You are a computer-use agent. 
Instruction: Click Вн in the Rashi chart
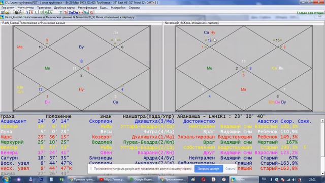coord(47,102)
